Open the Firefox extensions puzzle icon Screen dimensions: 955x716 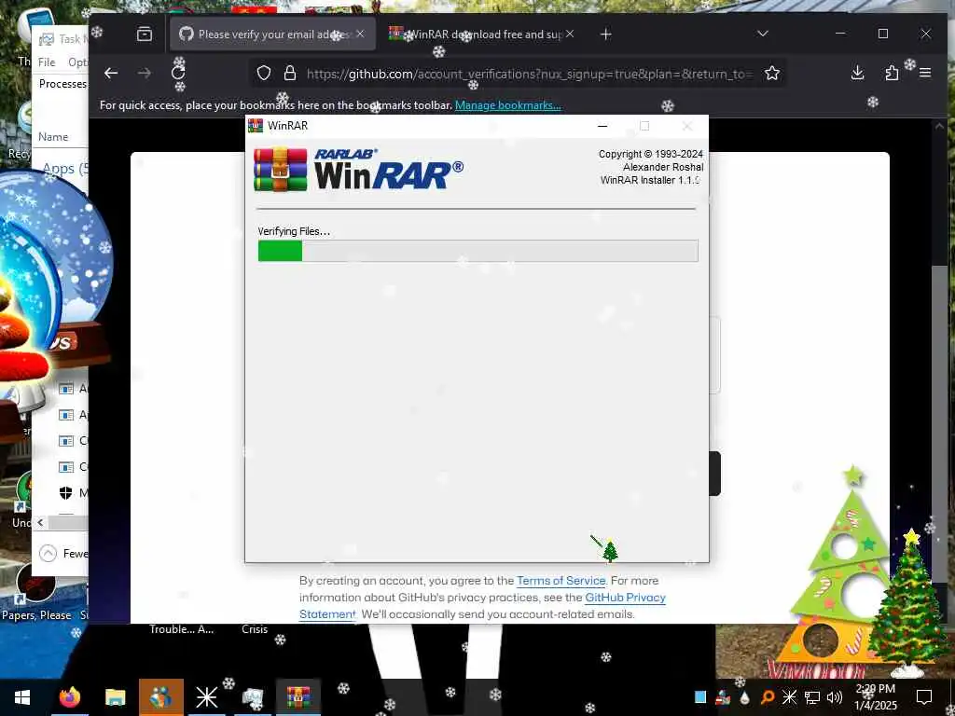tap(892, 73)
